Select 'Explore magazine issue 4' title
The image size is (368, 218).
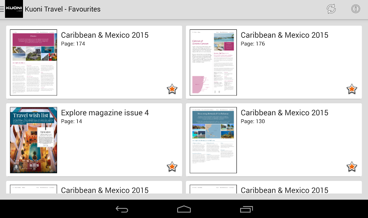point(105,113)
